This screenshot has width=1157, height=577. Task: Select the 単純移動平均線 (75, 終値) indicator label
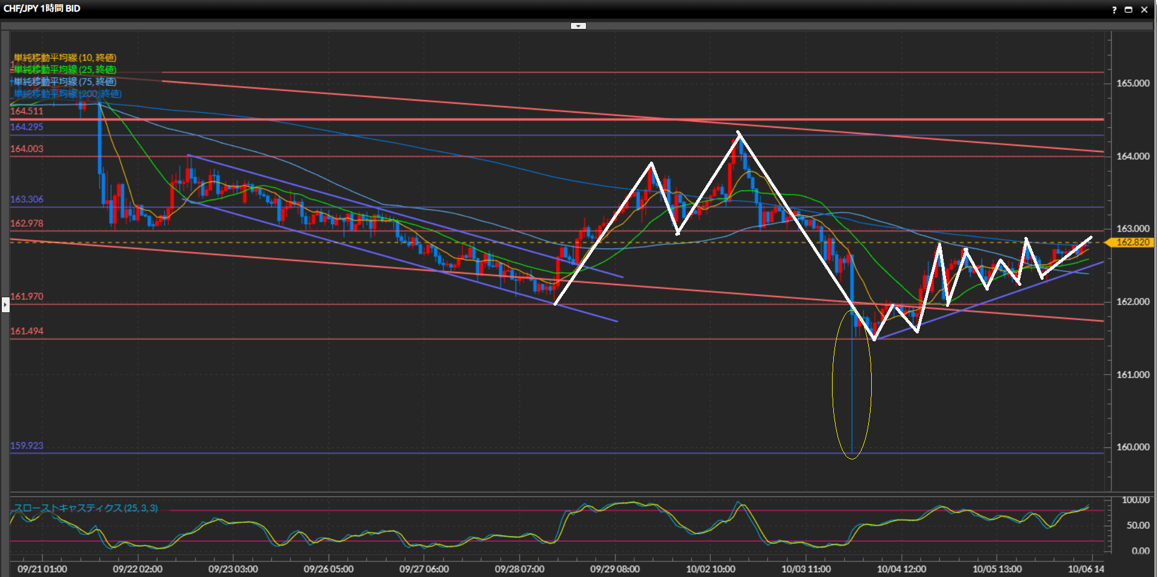[65, 82]
